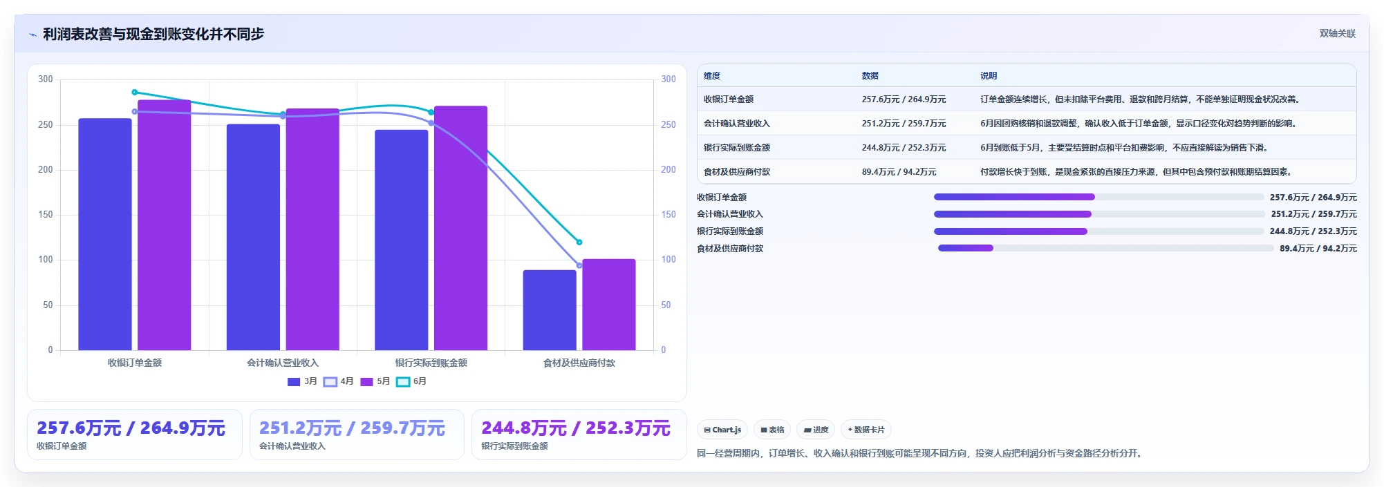
Task: Toggle the 6月 legend item
Action: coord(411,381)
